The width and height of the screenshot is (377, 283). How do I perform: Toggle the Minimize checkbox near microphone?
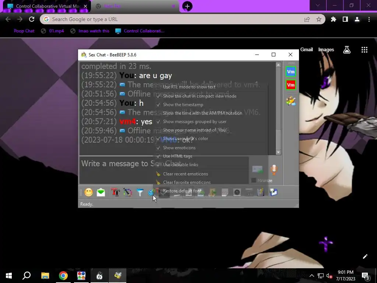point(254,181)
